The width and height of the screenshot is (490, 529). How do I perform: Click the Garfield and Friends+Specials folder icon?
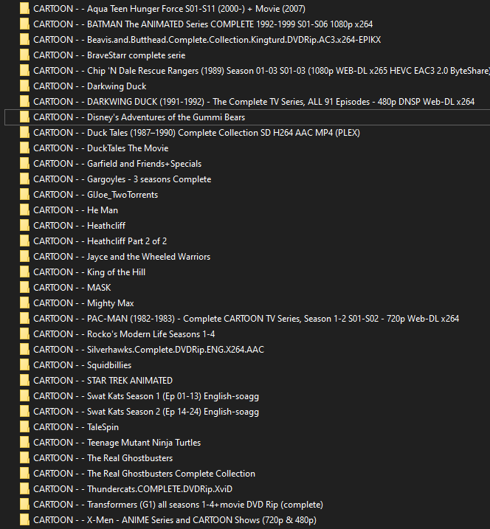[24, 164]
